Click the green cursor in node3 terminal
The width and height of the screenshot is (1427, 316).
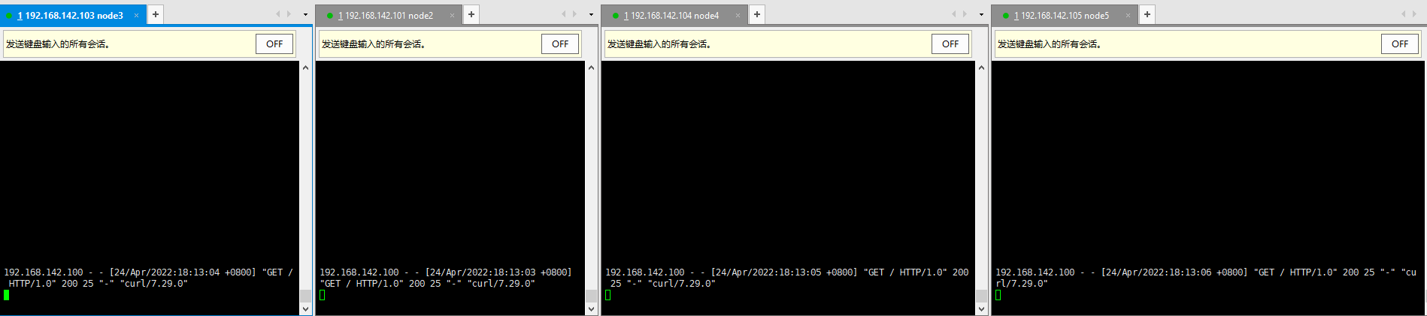click(x=6, y=295)
